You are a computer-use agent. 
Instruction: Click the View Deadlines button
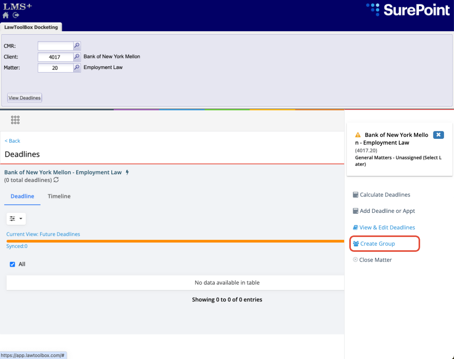tap(25, 98)
